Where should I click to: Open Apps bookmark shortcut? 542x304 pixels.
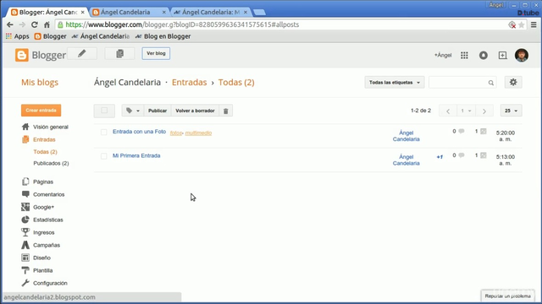coord(17,36)
